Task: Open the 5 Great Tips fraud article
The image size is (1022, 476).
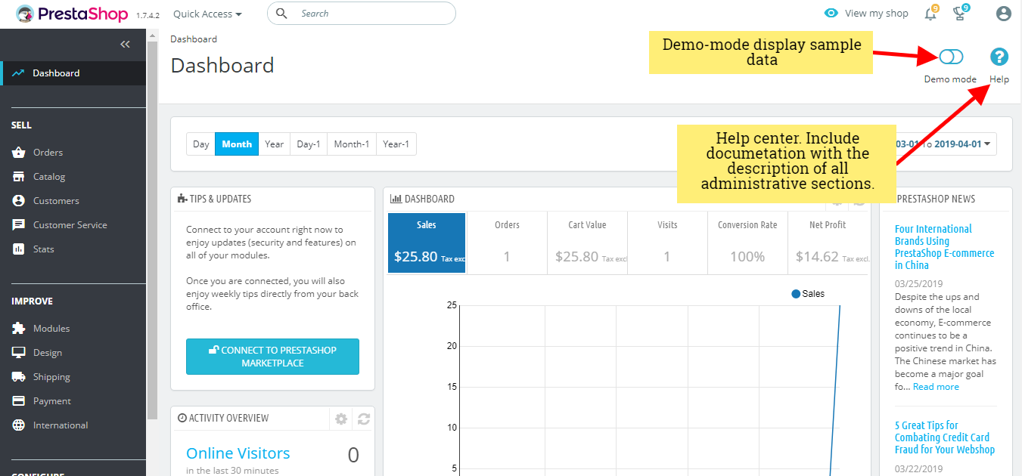Action: [x=945, y=437]
